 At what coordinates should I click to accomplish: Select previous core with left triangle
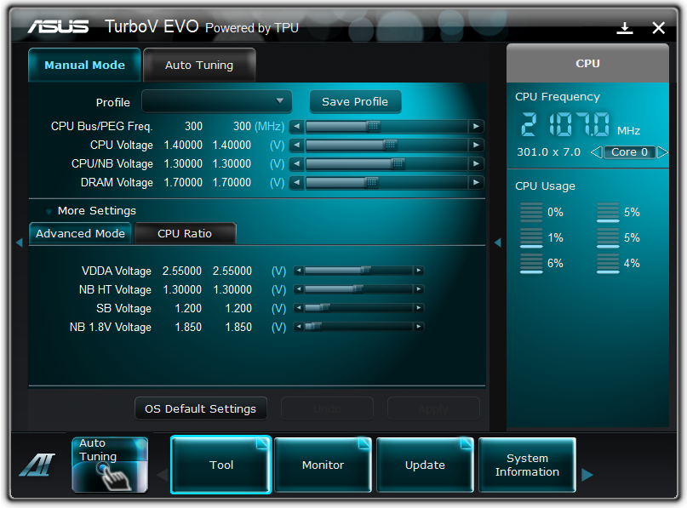(596, 152)
